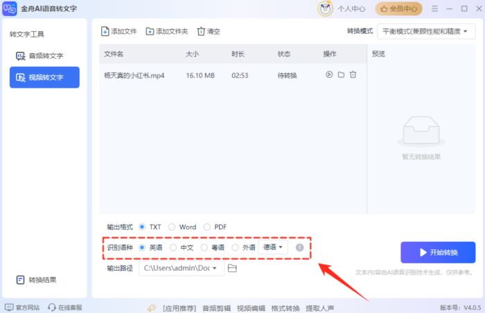Open folder location of 杨天真的小红书.mp4
Image resolution: width=485 pixels, height=313 pixels.
pyautogui.click(x=341, y=75)
